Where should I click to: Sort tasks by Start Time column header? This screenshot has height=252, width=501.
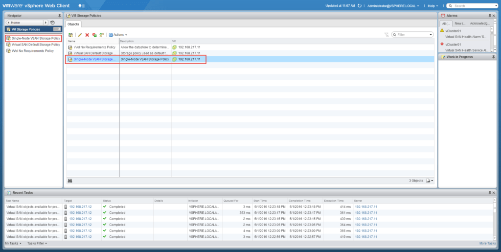point(270,201)
